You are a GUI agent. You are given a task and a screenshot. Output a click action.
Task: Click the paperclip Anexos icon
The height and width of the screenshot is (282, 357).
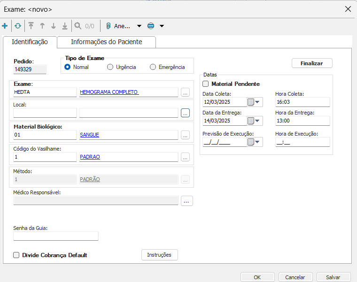(108, 26)
